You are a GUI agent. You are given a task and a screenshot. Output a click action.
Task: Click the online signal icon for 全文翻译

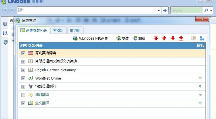point(200,103)
